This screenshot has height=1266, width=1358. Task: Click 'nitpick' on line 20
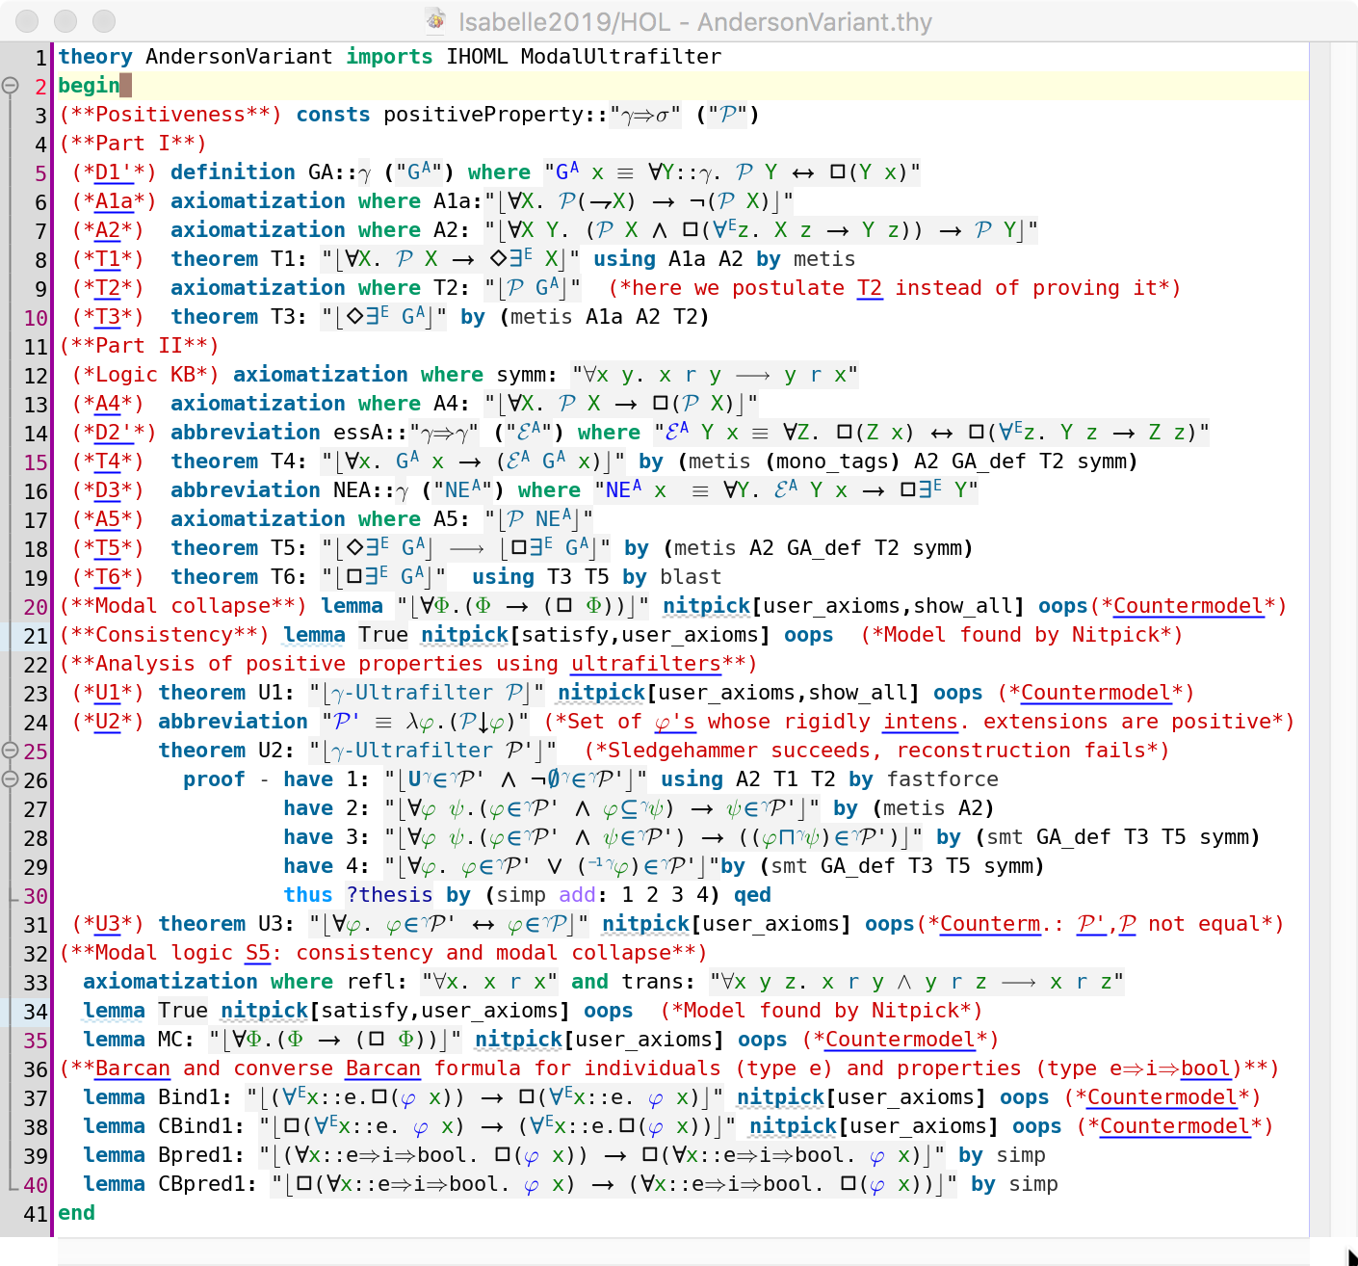tap(706, 606)
